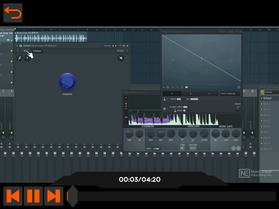
Task: Click the round icon right of Patcher toolbar
Action: pos(121,58)
